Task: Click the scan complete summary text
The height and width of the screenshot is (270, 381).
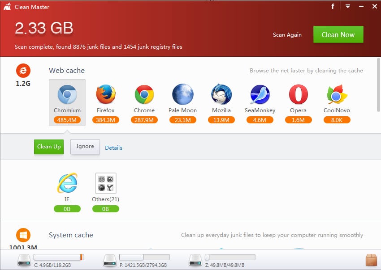Action: point(99,47)
